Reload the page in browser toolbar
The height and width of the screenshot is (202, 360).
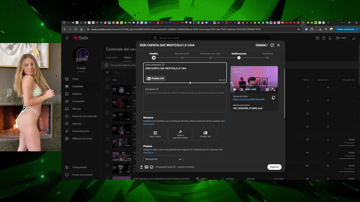pos(76,29)
